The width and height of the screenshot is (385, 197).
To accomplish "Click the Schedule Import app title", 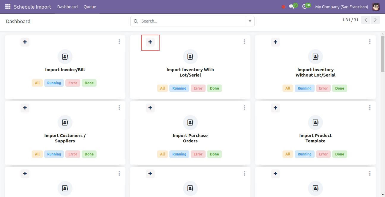I will coord(33,7).
